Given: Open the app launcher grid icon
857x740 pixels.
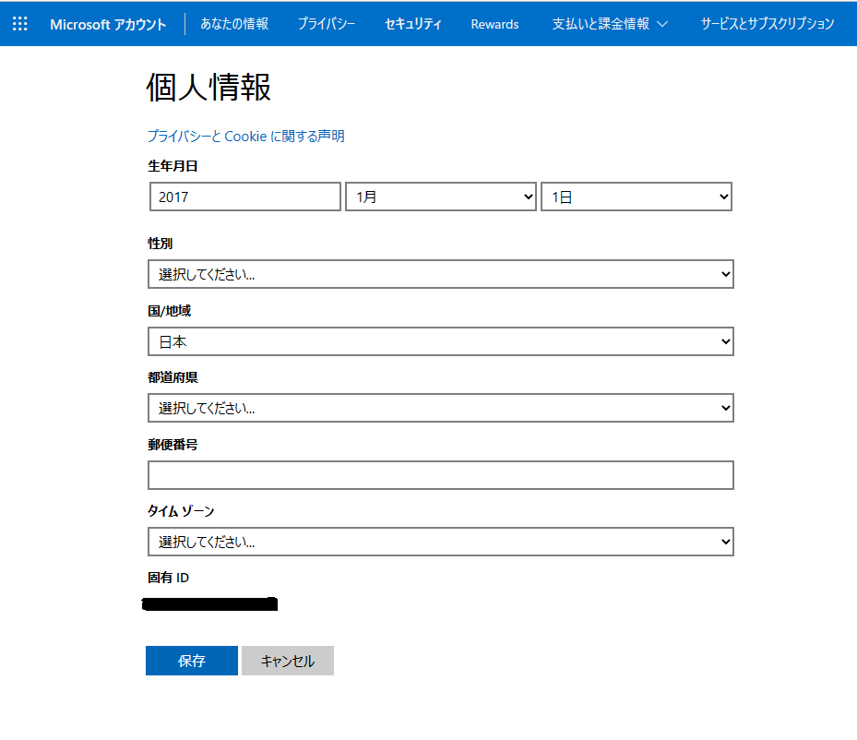Looking at the screenshot, I should point(19,24).
